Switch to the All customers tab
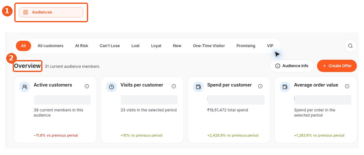This screenshot has width=364, height=155. tap(50, 46)
